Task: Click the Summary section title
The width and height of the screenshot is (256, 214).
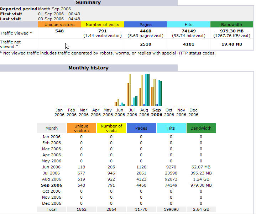Action: pyautogui.click(x=88, y=2)
